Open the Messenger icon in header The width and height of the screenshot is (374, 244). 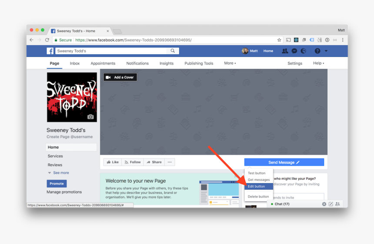294,51
